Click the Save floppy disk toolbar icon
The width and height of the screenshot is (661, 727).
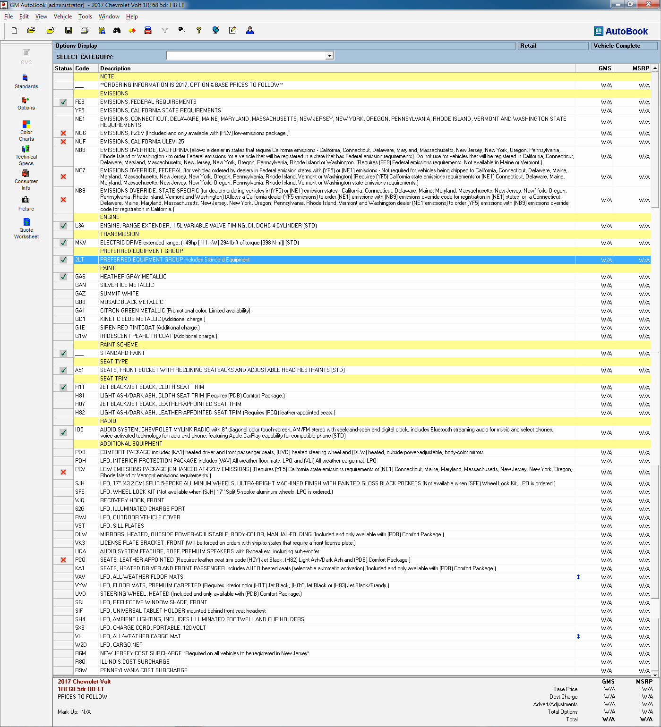click(x=69, y=31)
